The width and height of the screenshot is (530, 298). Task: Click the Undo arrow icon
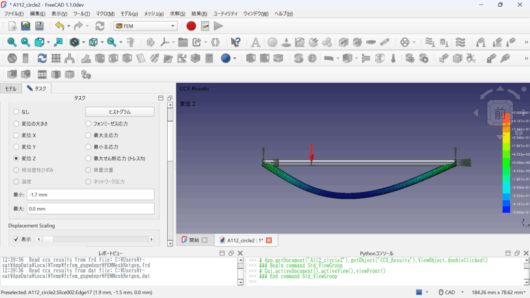coord(60,26)
